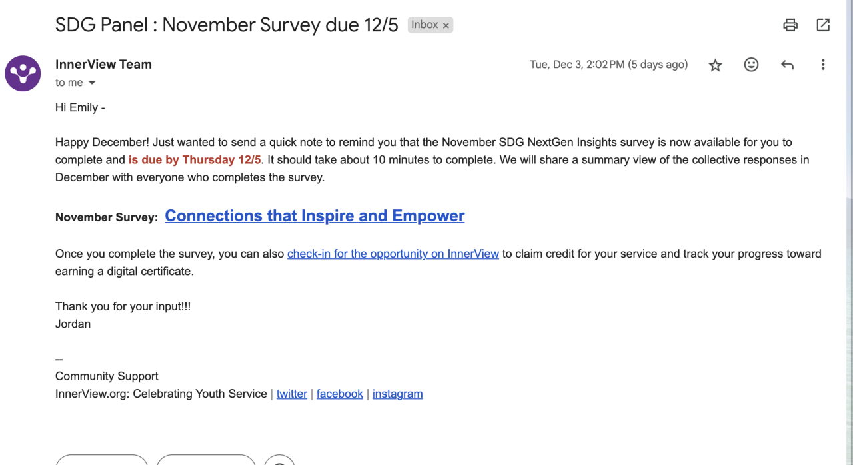
Task: Click the first pill button below the email
Action: click(101, 460)
